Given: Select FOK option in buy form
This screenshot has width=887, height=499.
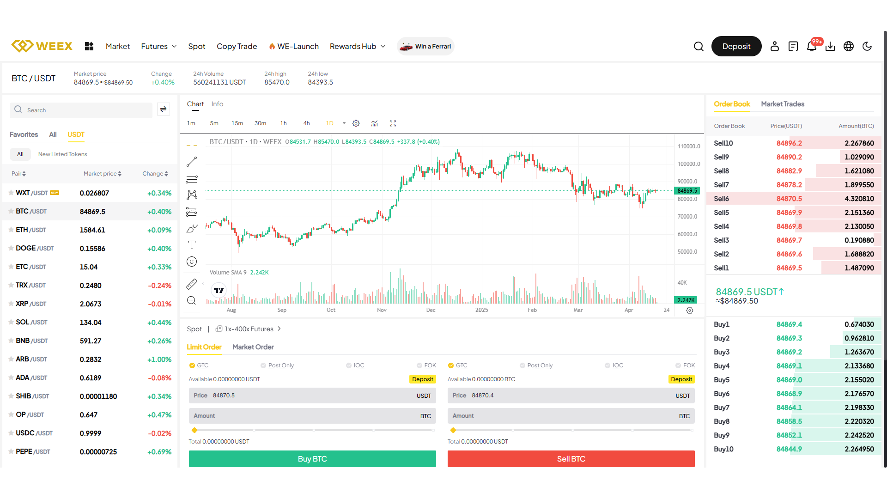Looking at the screenshot, I should [426, 365].
